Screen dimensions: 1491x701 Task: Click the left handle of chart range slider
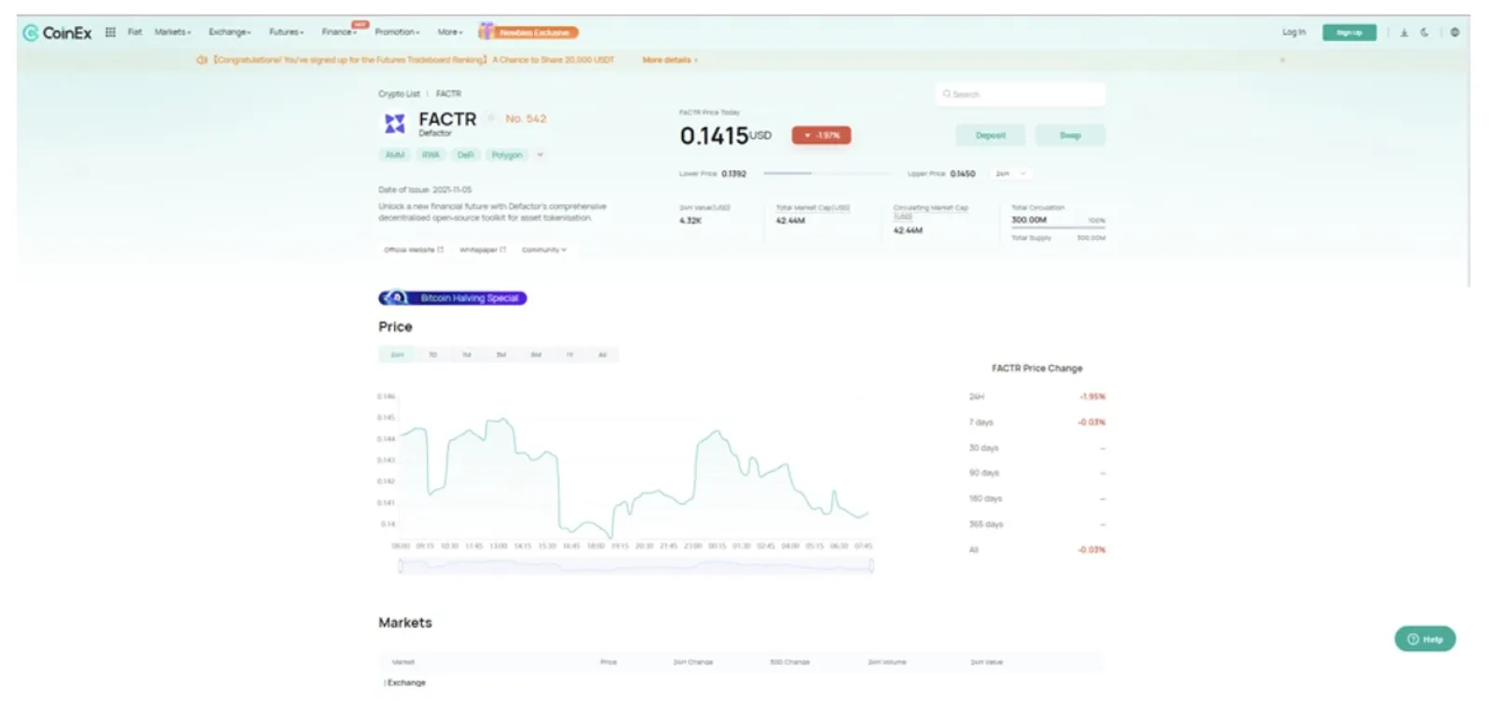coord(401,565)
